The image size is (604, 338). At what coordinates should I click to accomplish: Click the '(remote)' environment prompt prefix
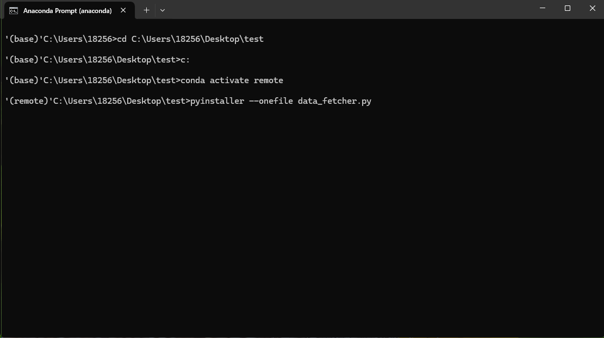click(29, 101)
